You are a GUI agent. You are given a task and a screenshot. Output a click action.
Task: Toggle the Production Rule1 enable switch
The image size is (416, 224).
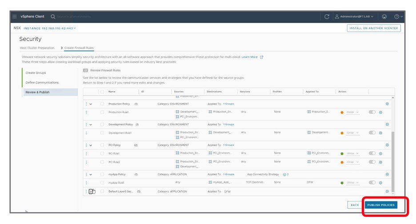tap(372, 112)
